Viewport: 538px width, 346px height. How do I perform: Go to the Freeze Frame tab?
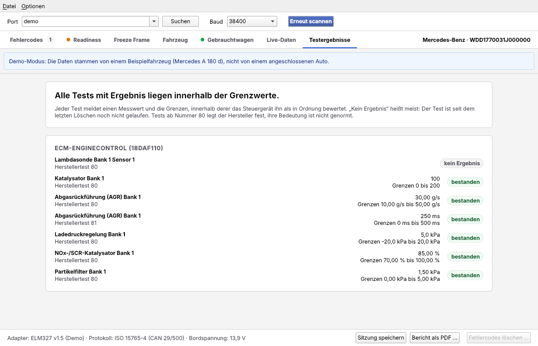tap(132, 40)
